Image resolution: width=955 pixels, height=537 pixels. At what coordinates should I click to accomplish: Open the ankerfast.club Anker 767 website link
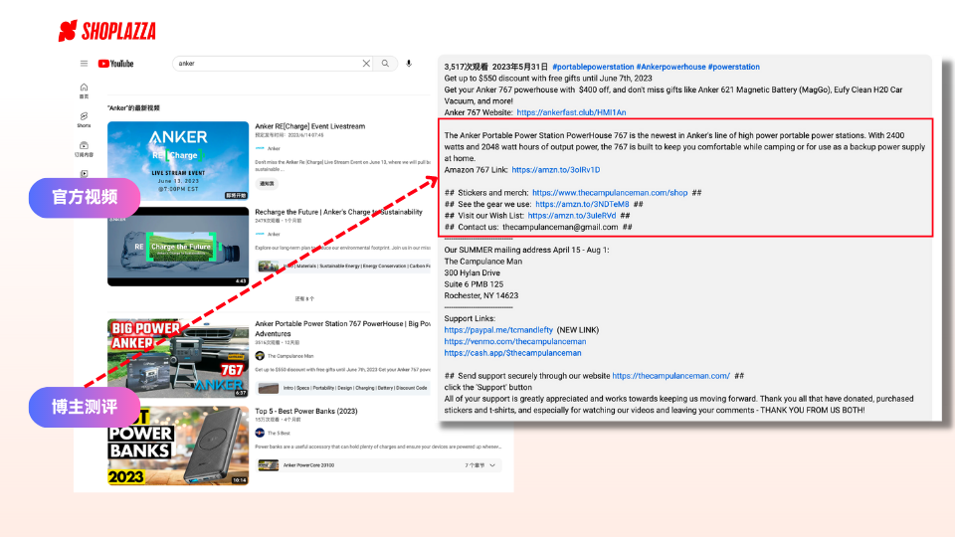pos(571,112)
